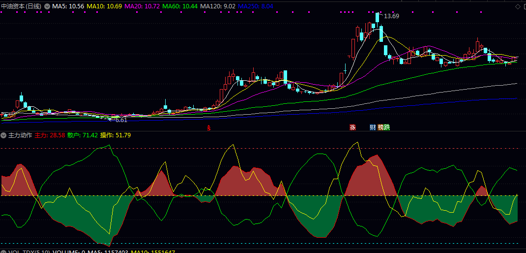The width and height of the screenshot is (526, 253).
Task: Click the red 主力 value label
Action: tap(50, 135)
